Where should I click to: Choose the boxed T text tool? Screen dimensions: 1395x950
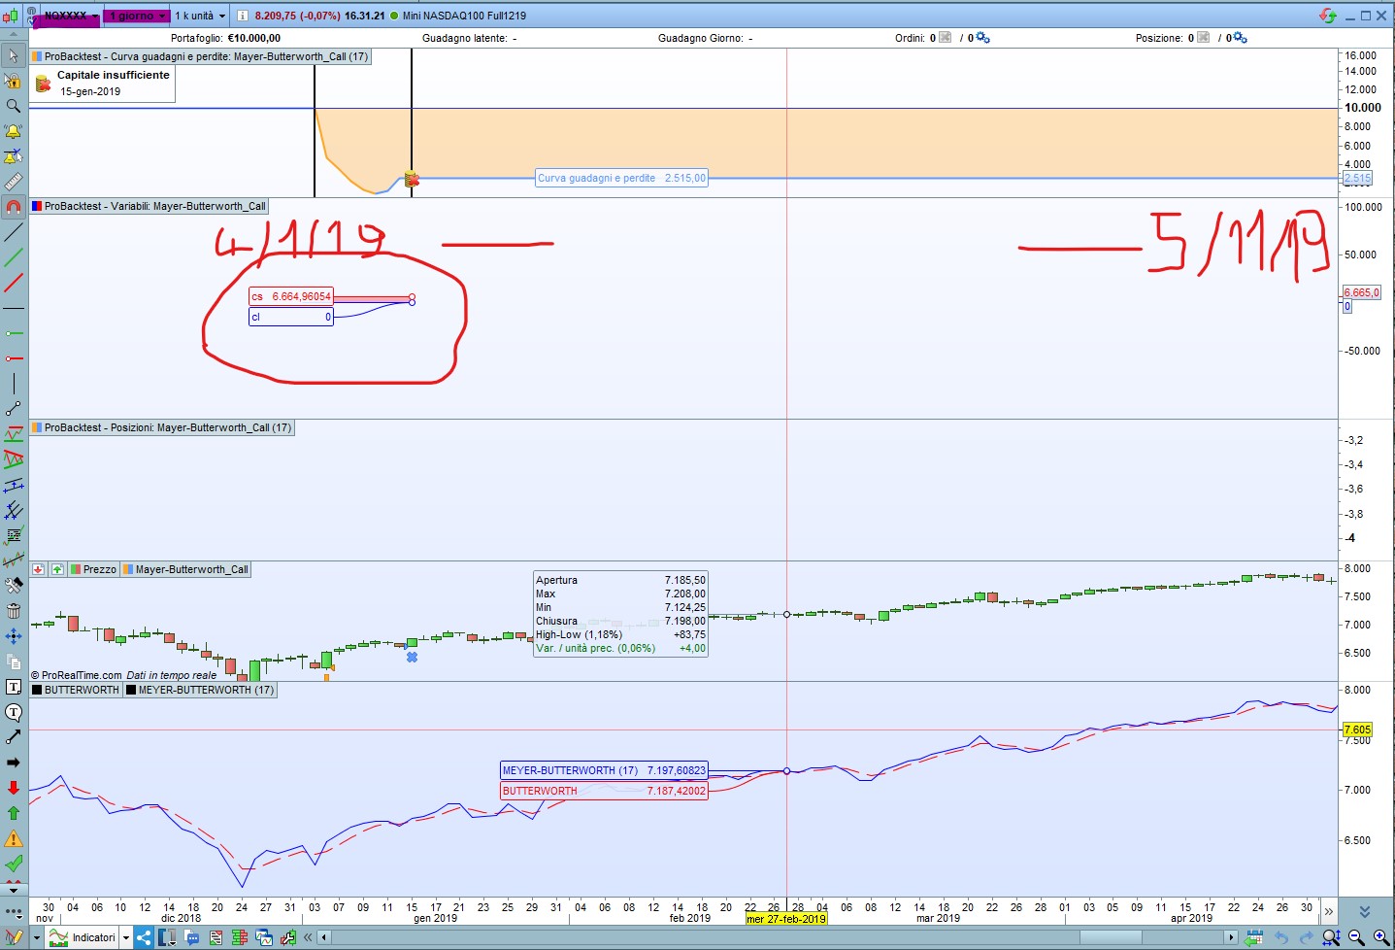(14, 687)
